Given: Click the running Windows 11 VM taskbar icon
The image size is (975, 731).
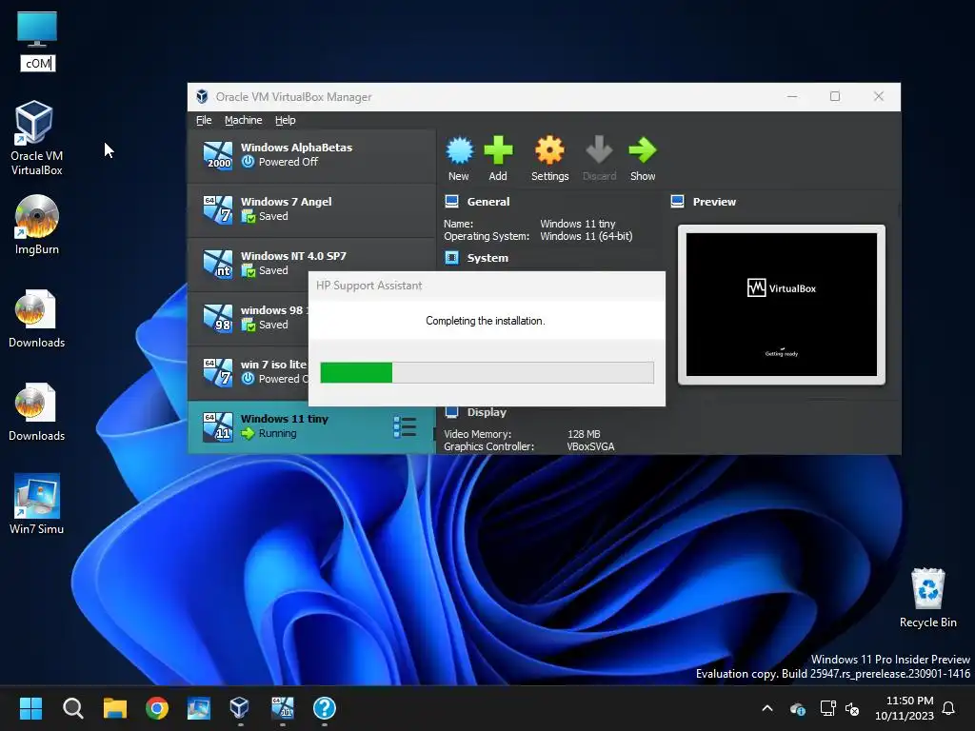Looking at the screenshot, I should coord(282,708).
